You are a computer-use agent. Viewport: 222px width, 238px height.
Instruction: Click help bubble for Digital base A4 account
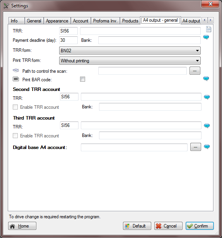click(207, 147)
